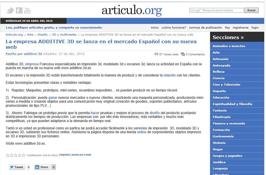
Task: Open the Historia section
Action: (237, 143)
